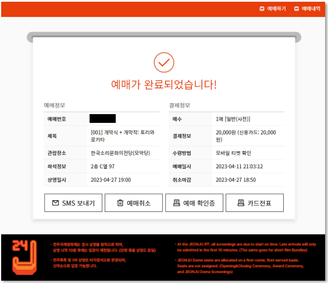Click the printer icon on 예매 확인증
This screenshot has width=328, height=283.
pyautogui.click(x=177, y=203)
